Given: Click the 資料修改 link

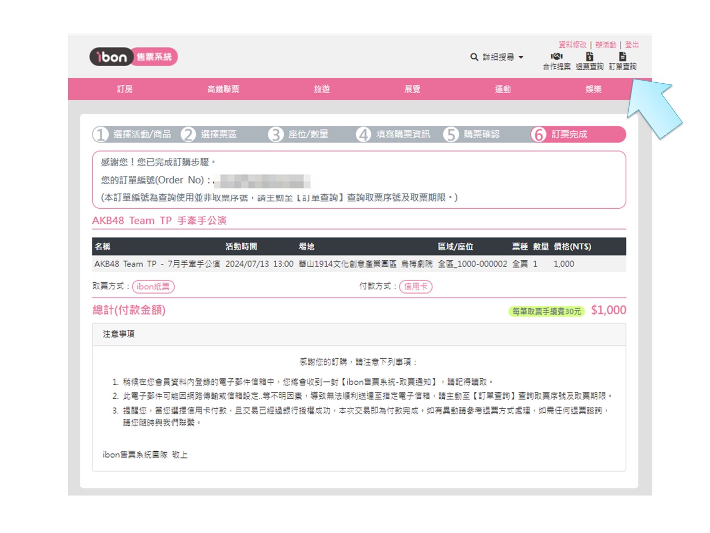Looking at the screenshot, I should pyautogui.click(x=572, y=45).
